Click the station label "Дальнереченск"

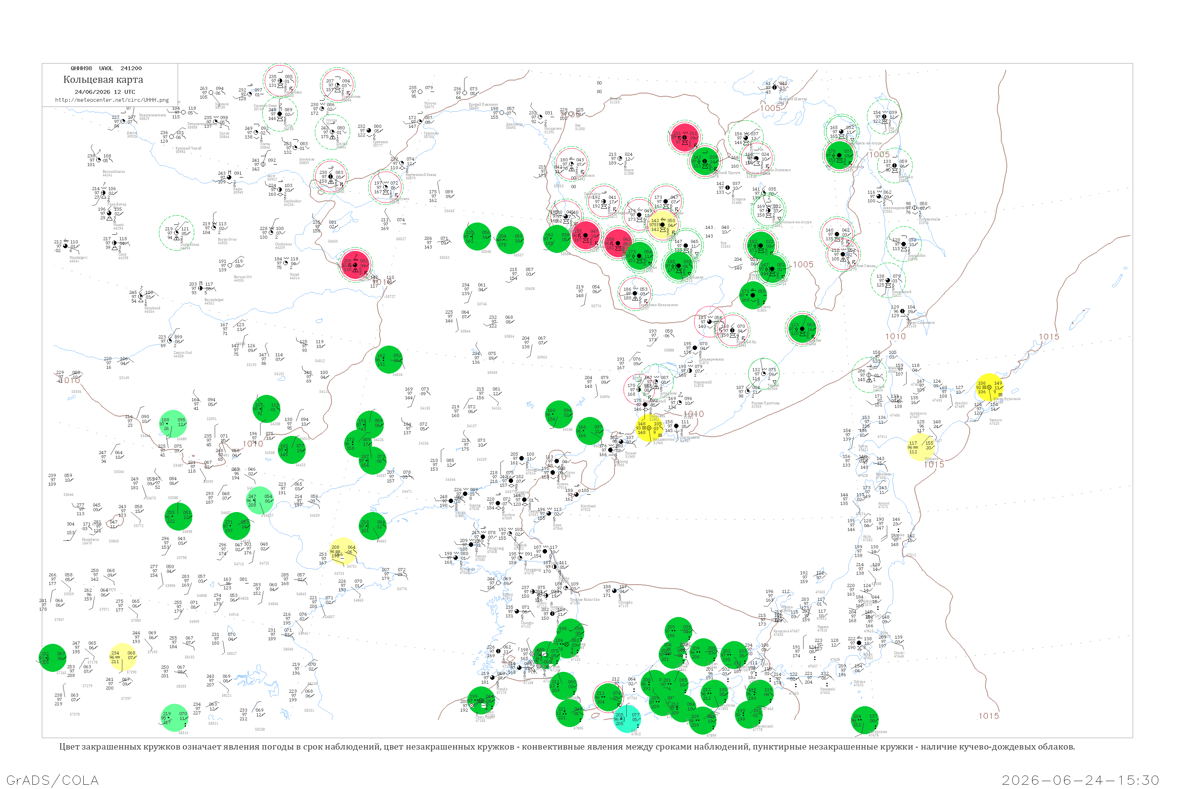pos(711,359)
